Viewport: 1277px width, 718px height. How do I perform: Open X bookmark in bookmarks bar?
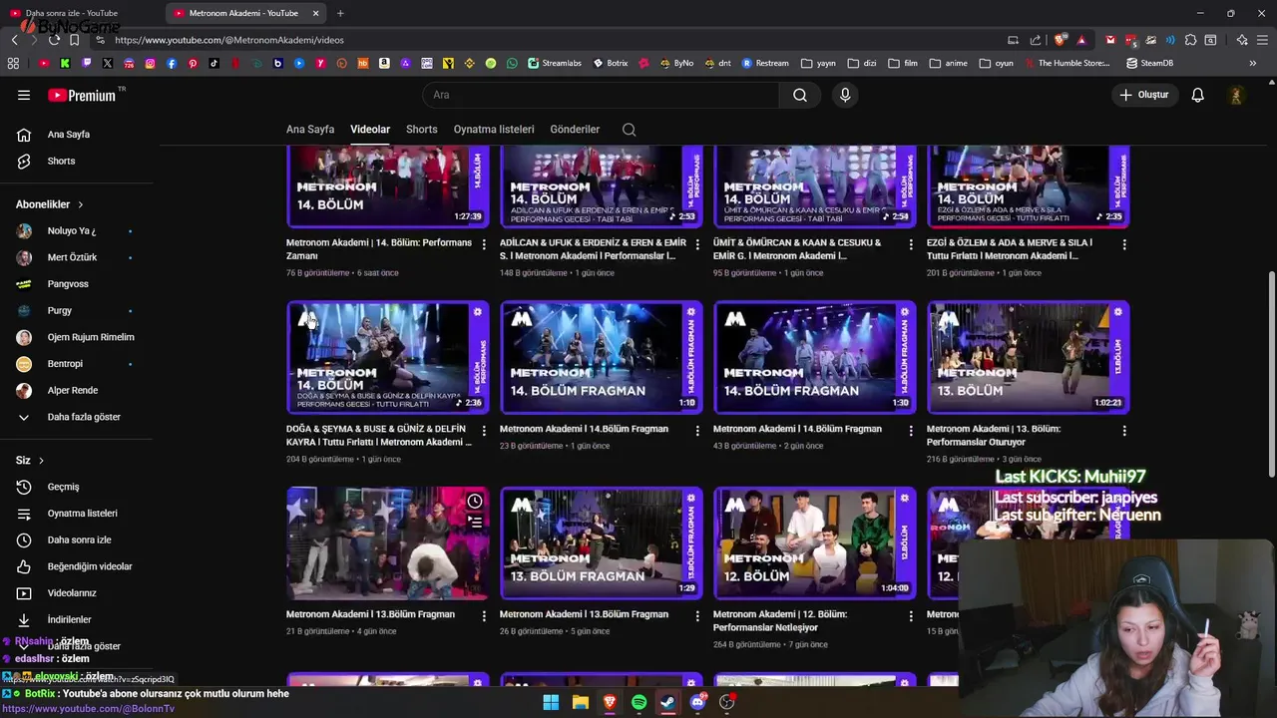click(x=108, y=63)
